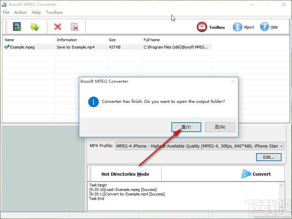Viewport: 292px width, 219px height.
Task: Click the About info icon
Action: click(x=236, y=27)
